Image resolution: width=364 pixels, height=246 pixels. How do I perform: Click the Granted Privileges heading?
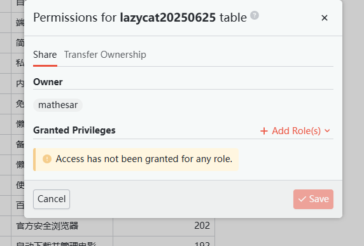pos(74,130)
